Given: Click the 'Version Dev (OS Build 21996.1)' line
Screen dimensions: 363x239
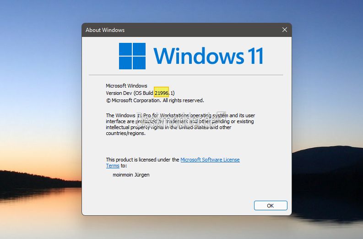Looking at the screenshot, I should pyautogui.click(x=140, y=93).
